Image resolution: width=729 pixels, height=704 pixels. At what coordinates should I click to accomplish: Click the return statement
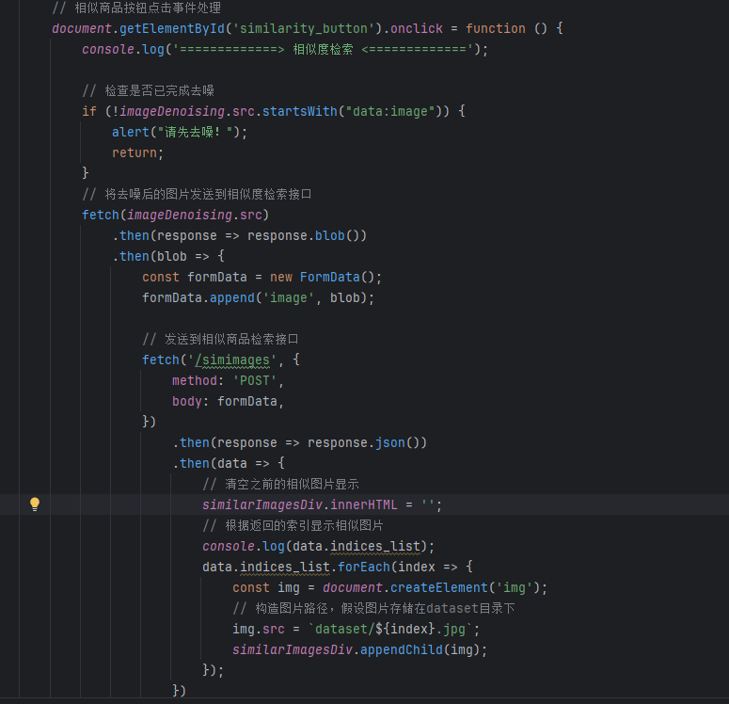click(137, 152)
